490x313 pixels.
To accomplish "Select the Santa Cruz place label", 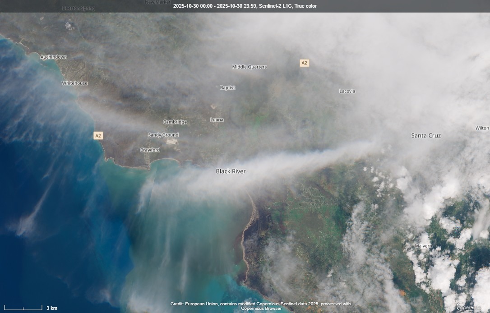I will [425, 135].
